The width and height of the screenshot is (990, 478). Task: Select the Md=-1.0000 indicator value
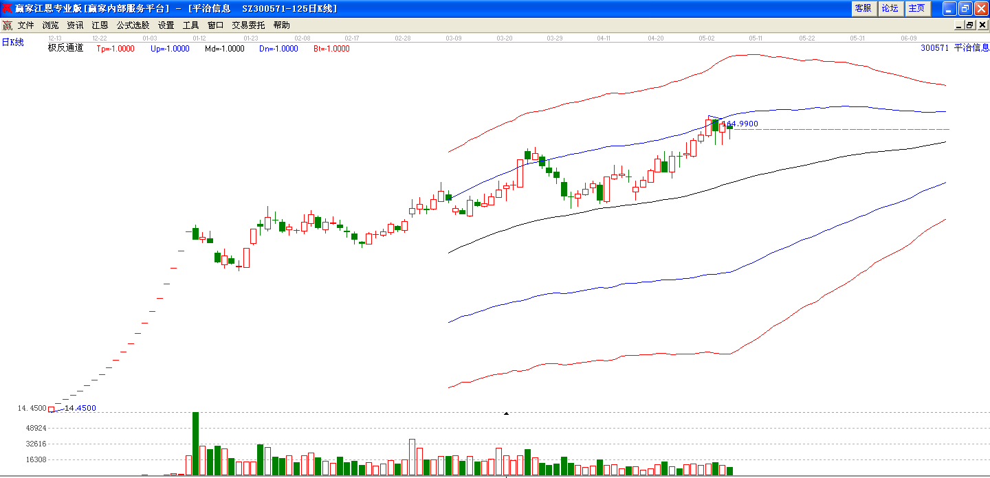coord(224,49)
